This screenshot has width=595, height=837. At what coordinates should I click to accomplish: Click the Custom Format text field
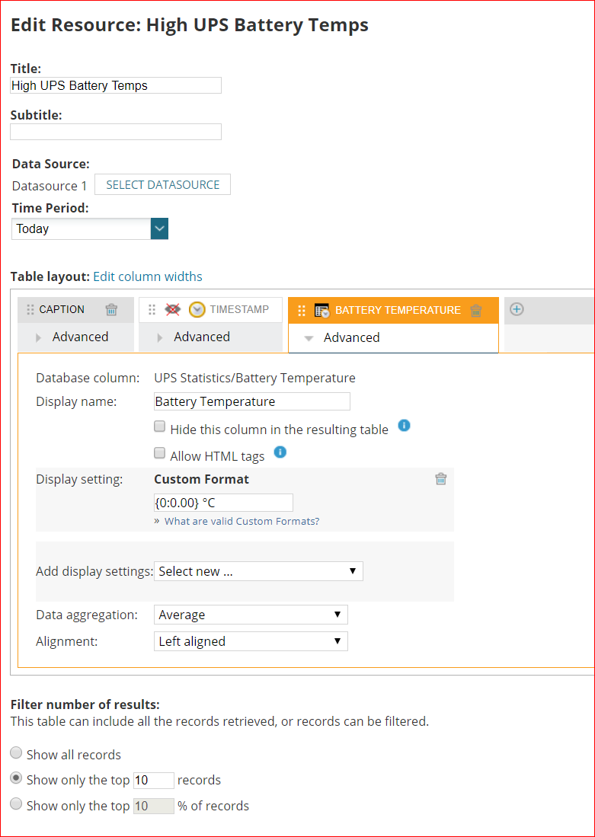pyautogui.click(x=223, y=503)
